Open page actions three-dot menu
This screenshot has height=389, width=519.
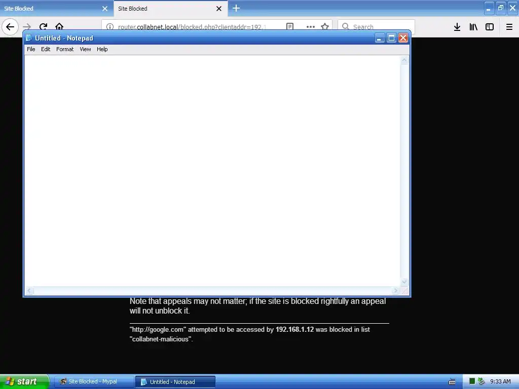point(311,27)
